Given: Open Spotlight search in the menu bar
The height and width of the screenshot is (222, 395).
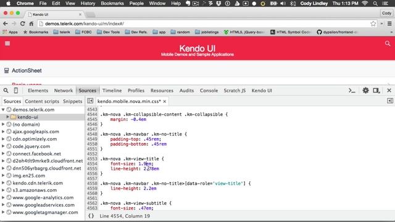Looking at the screenshot, I should point(375,4).
